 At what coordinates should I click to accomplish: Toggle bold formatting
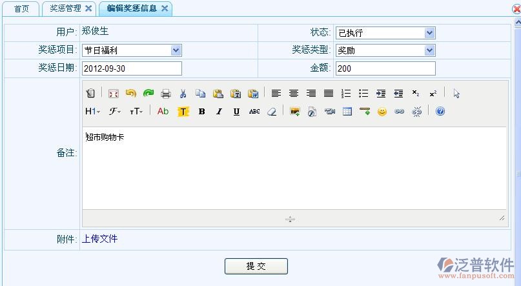pos(201,112)
